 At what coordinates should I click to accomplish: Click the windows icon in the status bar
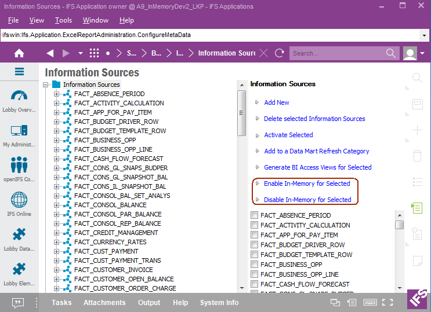[x=335, y=303]
